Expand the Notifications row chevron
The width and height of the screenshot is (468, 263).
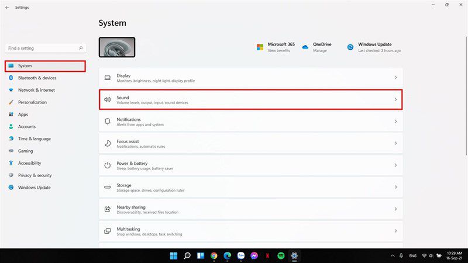pyautogui.click(x=395, y=122)
